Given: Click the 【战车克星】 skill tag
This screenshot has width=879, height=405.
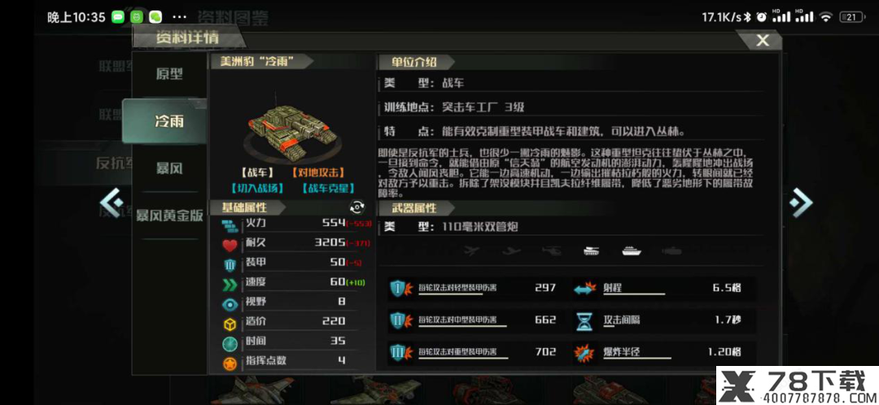Looking at the screenshot, I should coord(328,188).
